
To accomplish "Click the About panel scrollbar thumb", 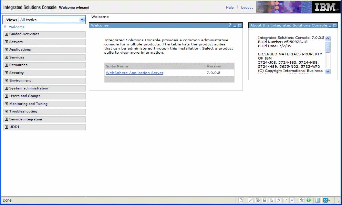I will point(328,47).
